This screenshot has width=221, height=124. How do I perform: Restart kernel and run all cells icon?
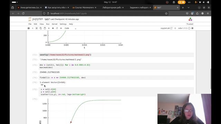pyautogui.click(x=61, y=28)
